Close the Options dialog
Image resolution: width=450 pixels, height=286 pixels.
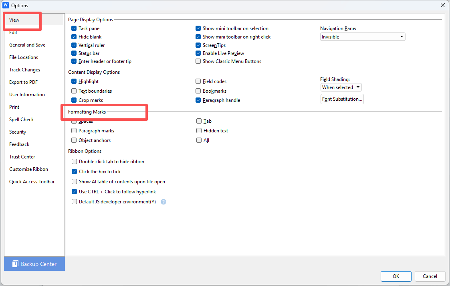(x=442, y=6)
